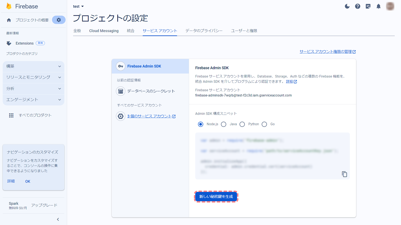Click the アップグレード button
Image resolution: width=401 pixels, height=225 pixels.
tap(44, 205)
